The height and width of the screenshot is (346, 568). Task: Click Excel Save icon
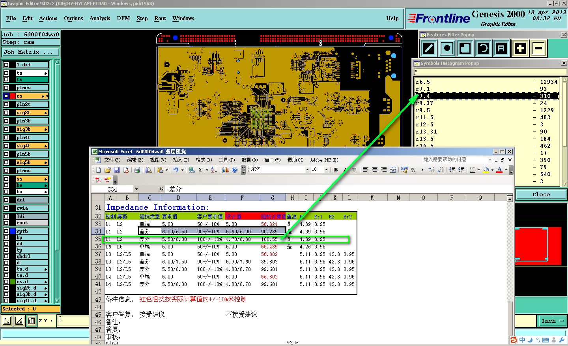tap(117, 170)
